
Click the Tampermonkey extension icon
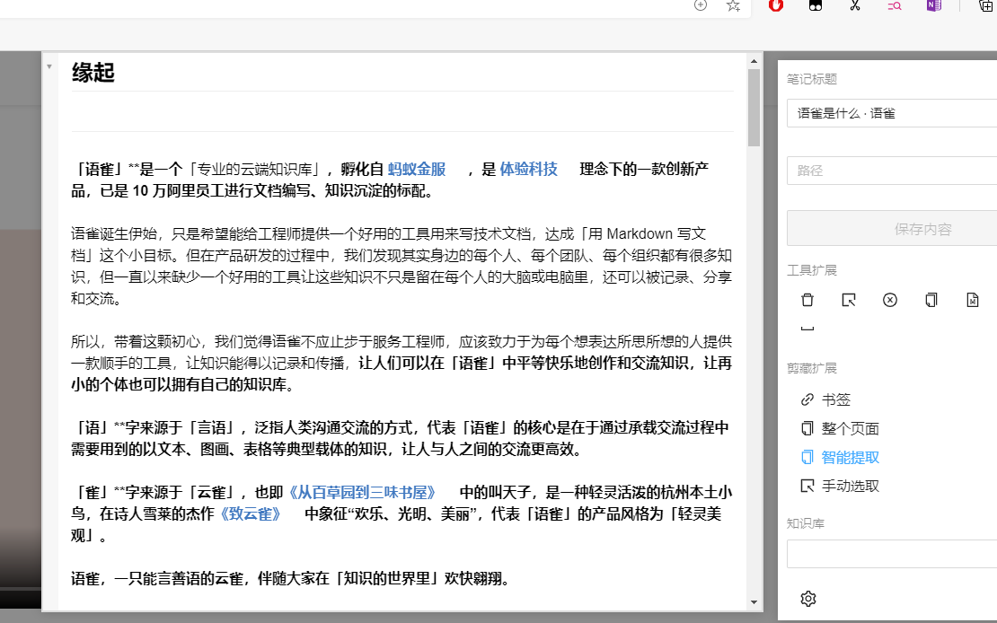[816, 5]
